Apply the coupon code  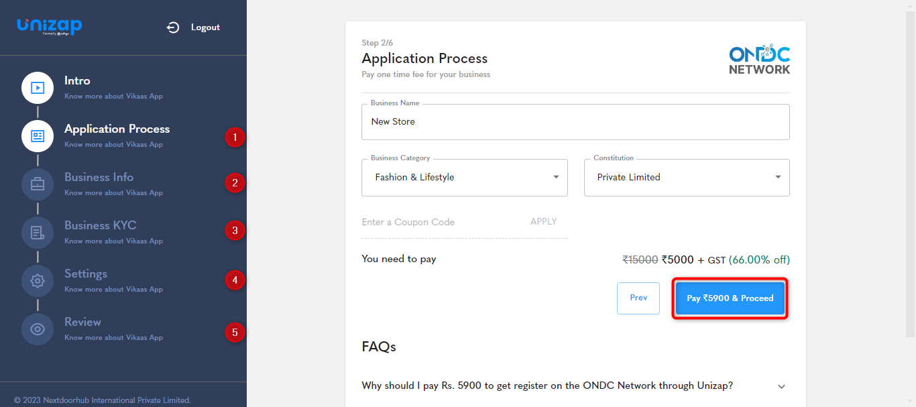(x=543, y=221)
